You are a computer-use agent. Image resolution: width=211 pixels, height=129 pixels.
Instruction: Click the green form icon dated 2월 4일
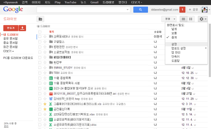pyautogui.click(x=51, y=88)
